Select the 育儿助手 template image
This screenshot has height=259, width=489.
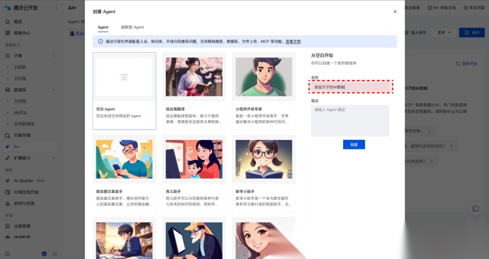pos(194,159)
